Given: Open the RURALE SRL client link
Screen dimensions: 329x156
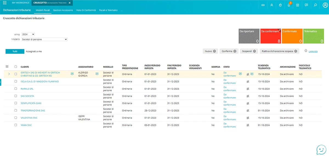Looking at the screenshot, I should point(27,89).
